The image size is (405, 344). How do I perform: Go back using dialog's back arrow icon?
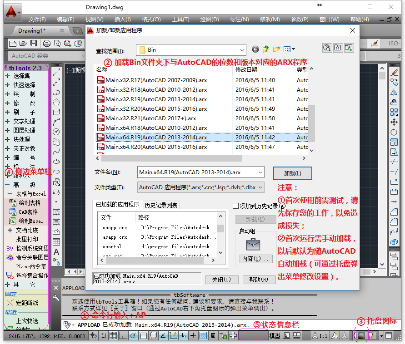tap(255, 49)
